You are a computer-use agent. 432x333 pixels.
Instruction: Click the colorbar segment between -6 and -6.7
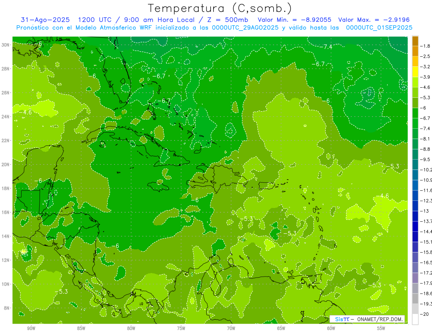pos(415,113)
